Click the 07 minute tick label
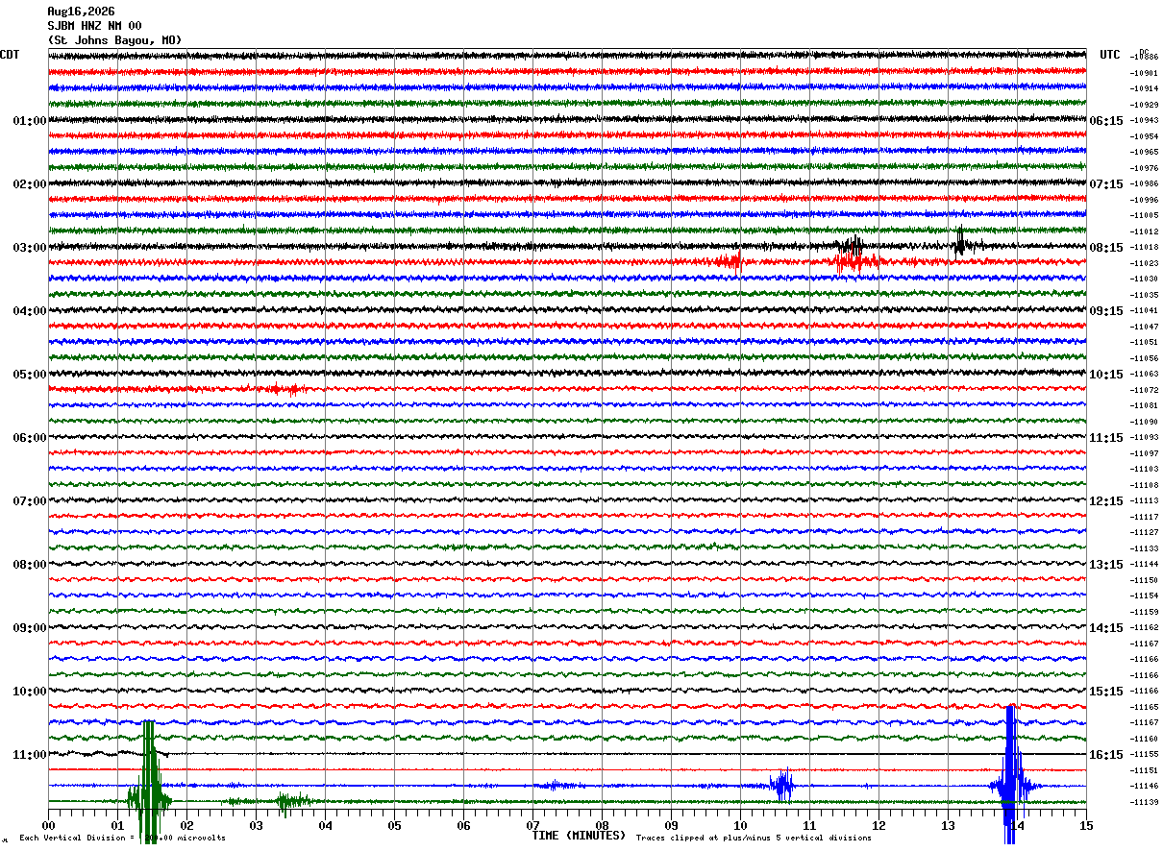1163x851 pixels. click(x=532, y=825)
